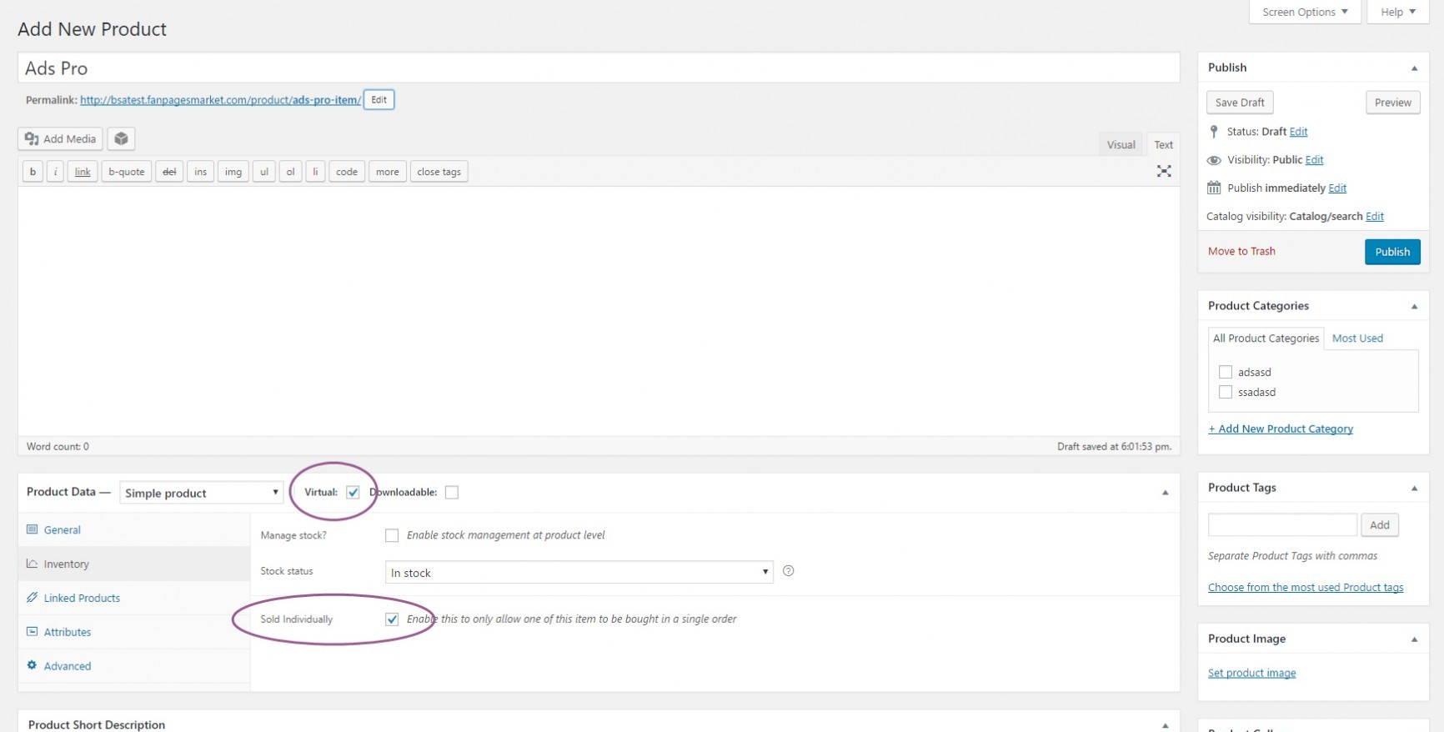Screen dimensions: 1444x732
Task: Click the calendar icon beside Publish immediately
Action: tap(1214, 188)
